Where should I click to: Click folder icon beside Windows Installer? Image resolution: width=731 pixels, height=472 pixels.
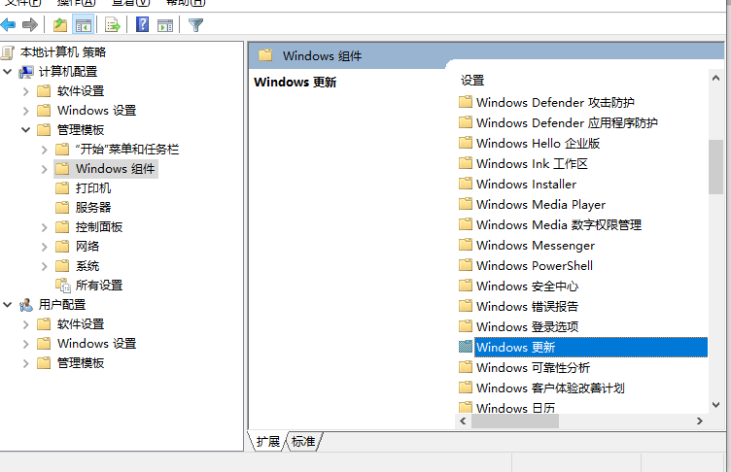tap(466, 184)
